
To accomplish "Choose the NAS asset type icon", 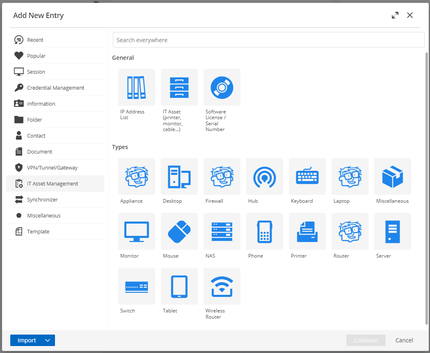I will click(x=222, y=231).
